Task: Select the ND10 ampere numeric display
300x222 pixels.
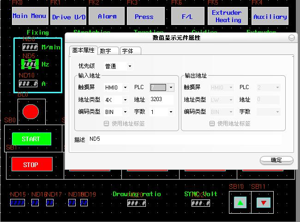Action: point(28,84)
